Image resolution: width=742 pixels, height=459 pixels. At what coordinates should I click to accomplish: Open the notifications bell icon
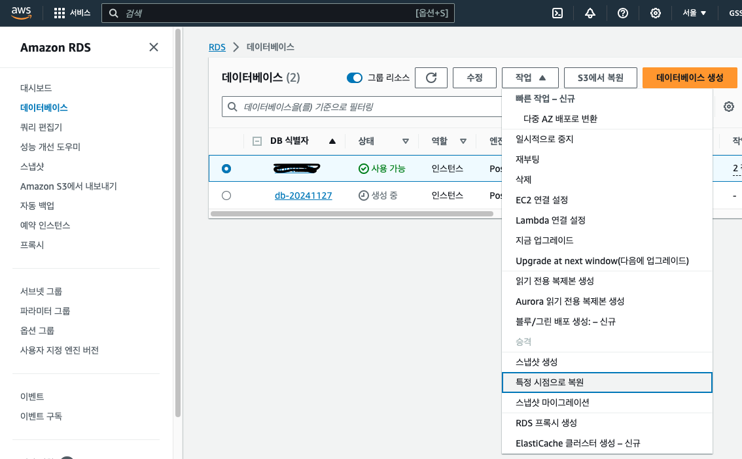(x=590, y=13)
